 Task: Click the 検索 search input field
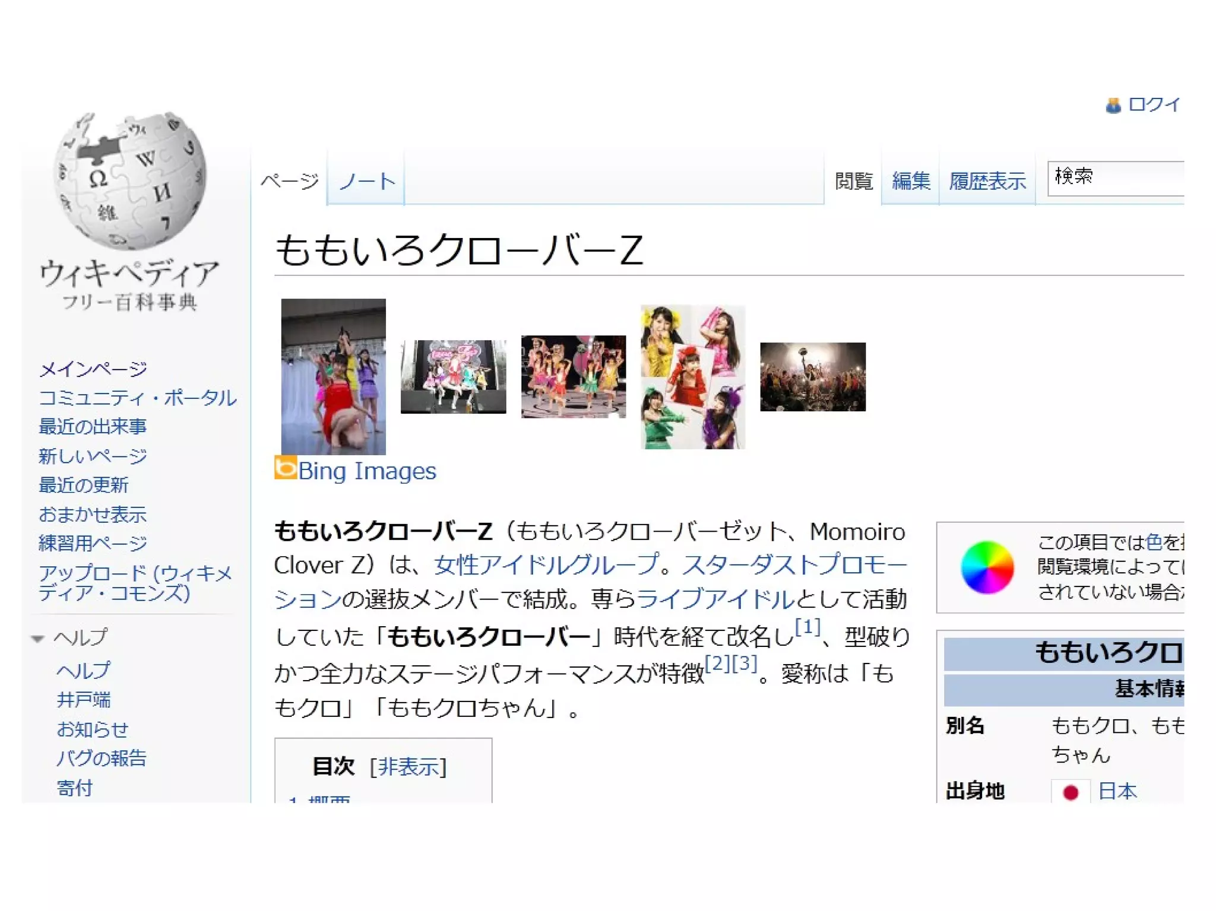(1116, 177)
